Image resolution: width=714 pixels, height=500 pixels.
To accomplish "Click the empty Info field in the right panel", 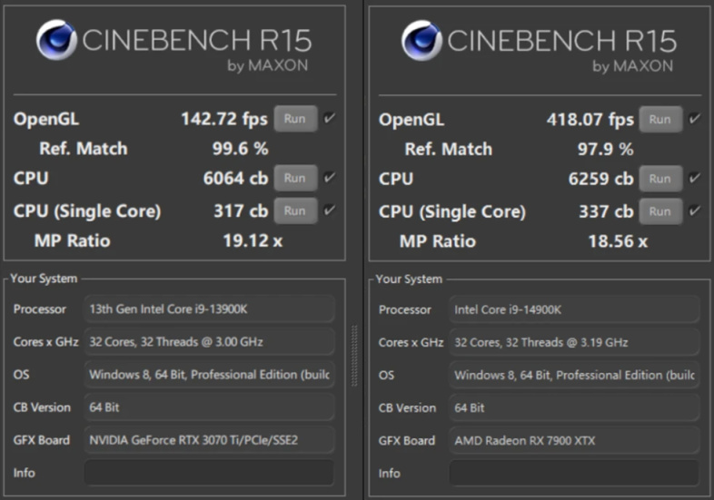I will [574, 473].
